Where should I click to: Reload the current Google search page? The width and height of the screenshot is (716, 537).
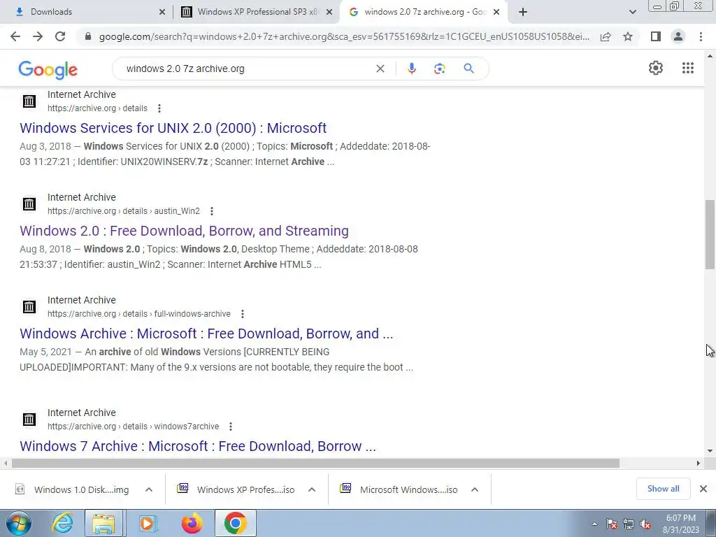click(x=60, y=36)
